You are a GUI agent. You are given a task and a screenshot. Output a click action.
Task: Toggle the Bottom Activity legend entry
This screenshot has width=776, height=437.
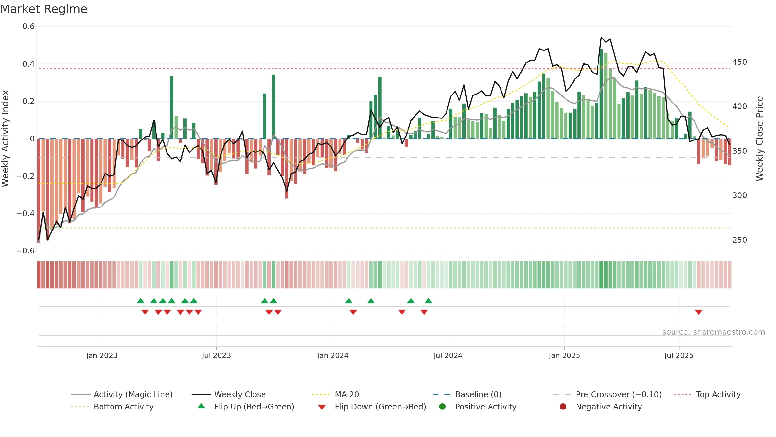point(112,407)
